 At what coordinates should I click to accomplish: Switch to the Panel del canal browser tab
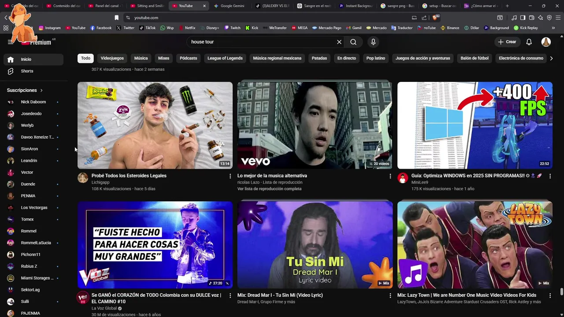tap(105, 6)
